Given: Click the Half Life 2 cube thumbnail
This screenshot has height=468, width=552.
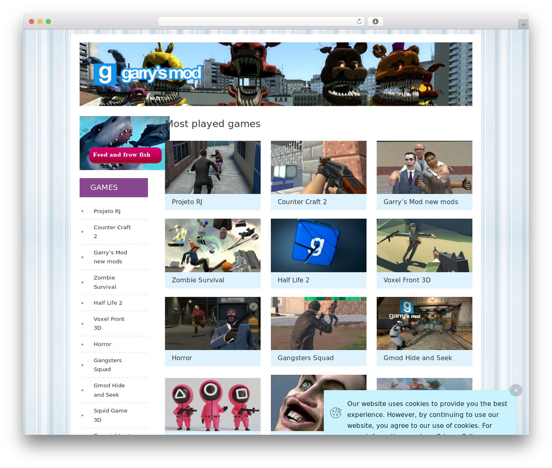Looking at the screenshot, I should point(319,245).
